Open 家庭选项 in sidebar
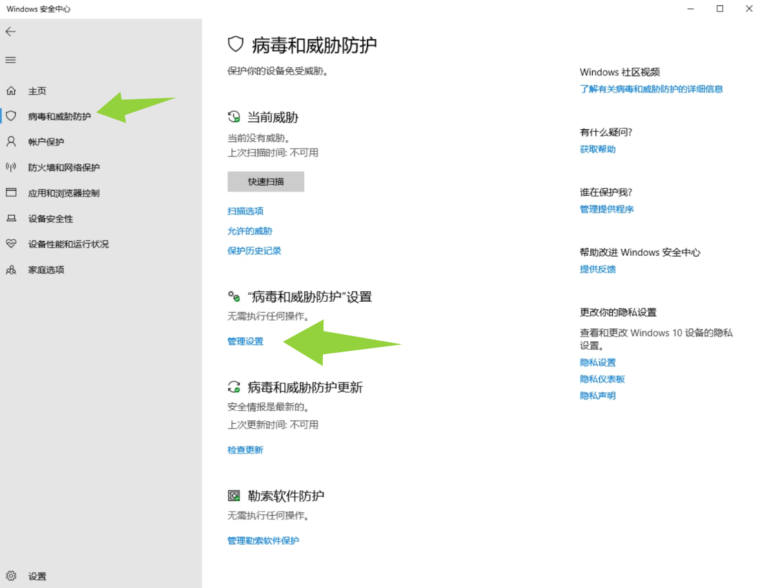Image resolution: width=762 pixels, height=588 pixels. click(x=46, y=270)
